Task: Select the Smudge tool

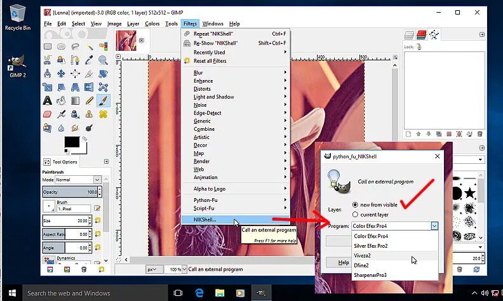Action: (76, 128)
